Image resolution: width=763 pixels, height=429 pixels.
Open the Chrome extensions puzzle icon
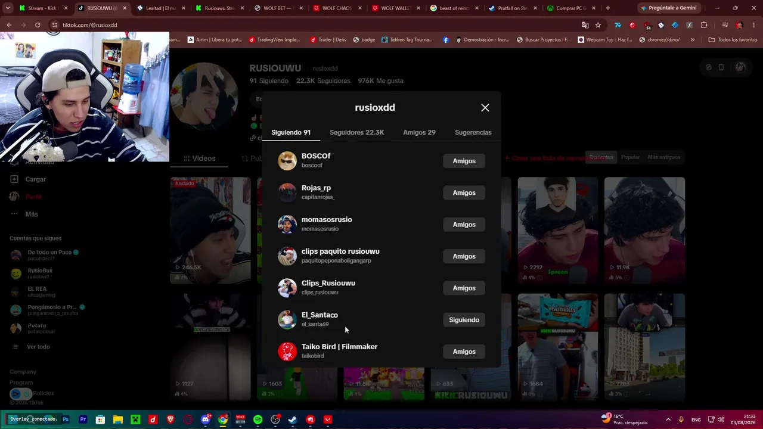(x=704, y=25)
